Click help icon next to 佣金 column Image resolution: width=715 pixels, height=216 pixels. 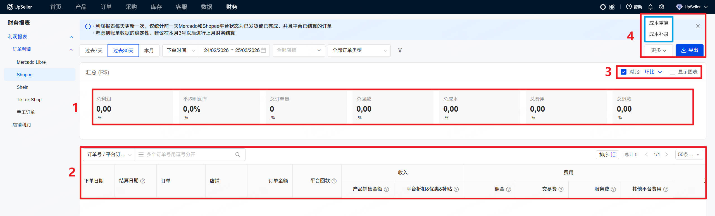click(509, 189)
